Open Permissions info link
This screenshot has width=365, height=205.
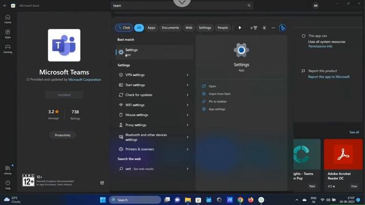321,46
